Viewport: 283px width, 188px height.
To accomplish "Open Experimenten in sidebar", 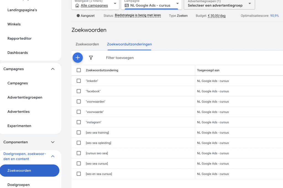I will tap(19, 126).
